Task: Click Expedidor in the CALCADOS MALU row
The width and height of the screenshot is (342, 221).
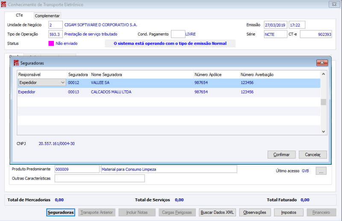Action: tap(27, 92)
